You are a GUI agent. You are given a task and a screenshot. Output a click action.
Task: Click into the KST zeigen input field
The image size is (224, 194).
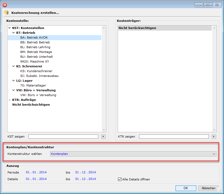click(63, 137)
